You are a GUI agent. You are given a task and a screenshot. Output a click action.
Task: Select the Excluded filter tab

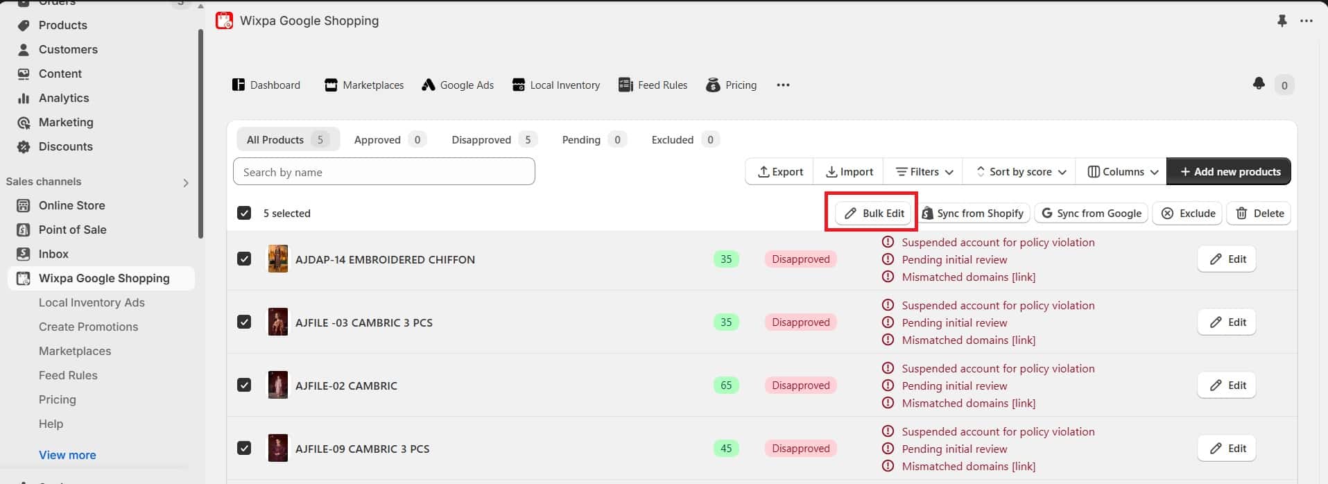point(685,139)
